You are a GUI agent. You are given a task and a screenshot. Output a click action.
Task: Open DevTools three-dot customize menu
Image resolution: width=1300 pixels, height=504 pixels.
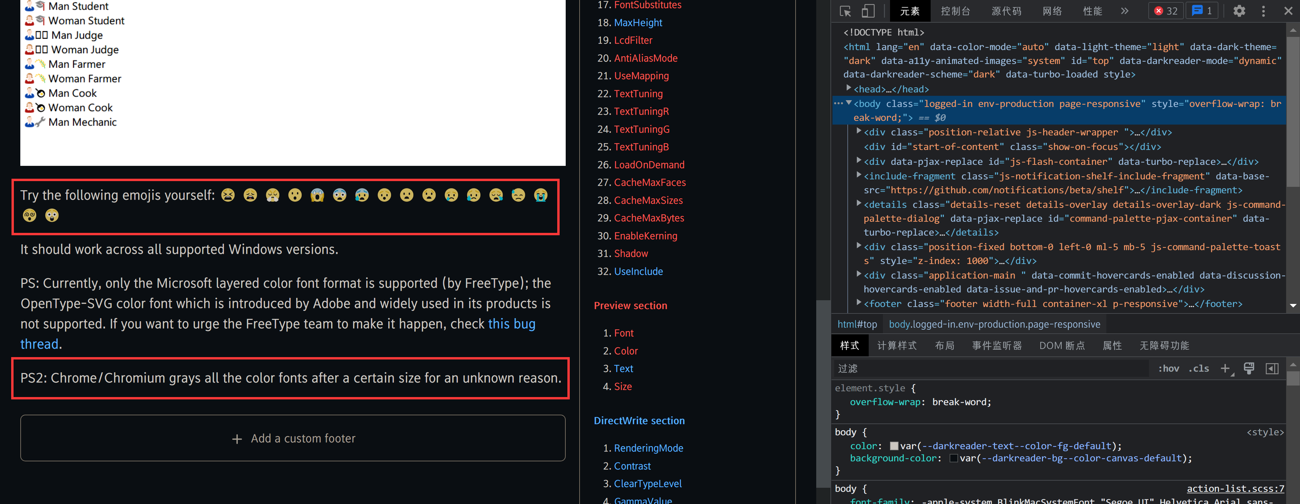[1263, 10]
